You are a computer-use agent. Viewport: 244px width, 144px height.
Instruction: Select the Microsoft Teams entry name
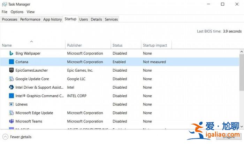tap(29, 121)
